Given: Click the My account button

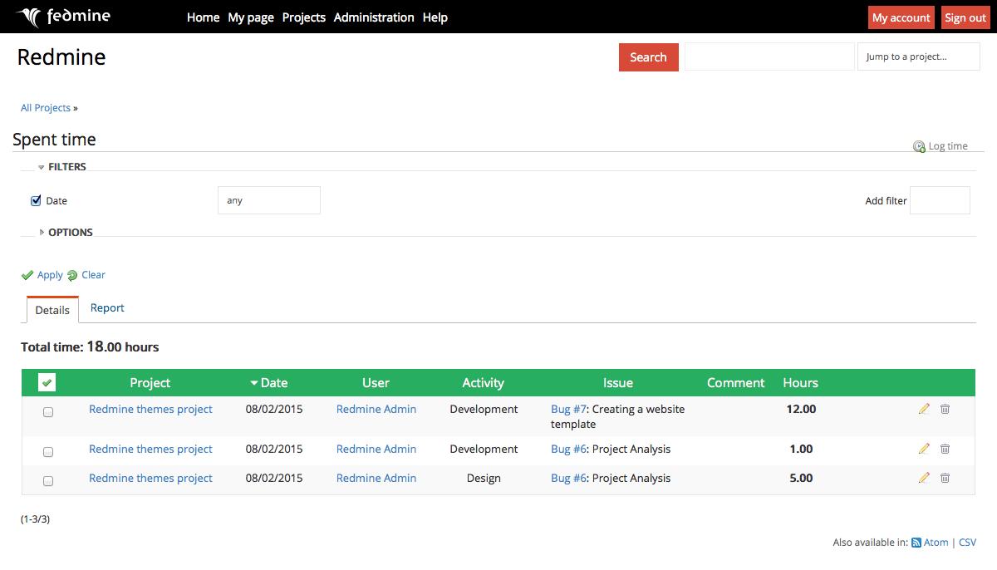Looking at the screenshot, I should point(901,17).
